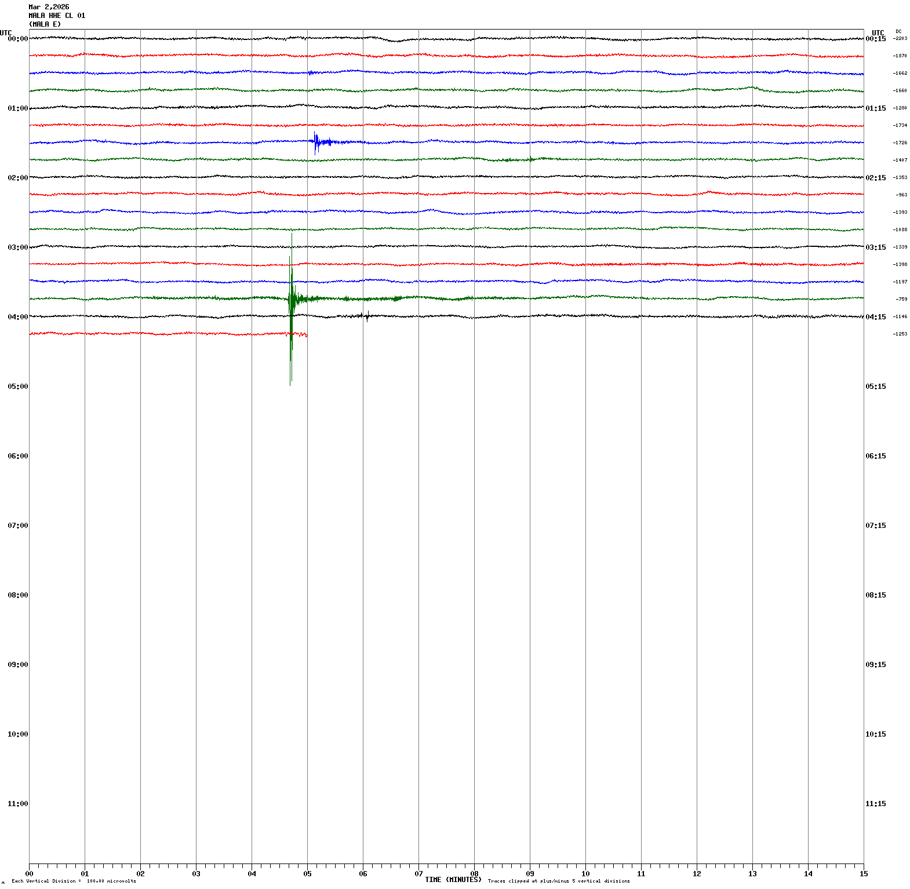Click the (MALA E) channel label
Screen dimensions: 910x889
[x=45, y=24]
